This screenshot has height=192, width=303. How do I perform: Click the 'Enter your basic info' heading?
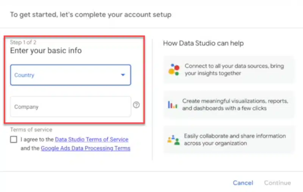[x=46, y=50]
